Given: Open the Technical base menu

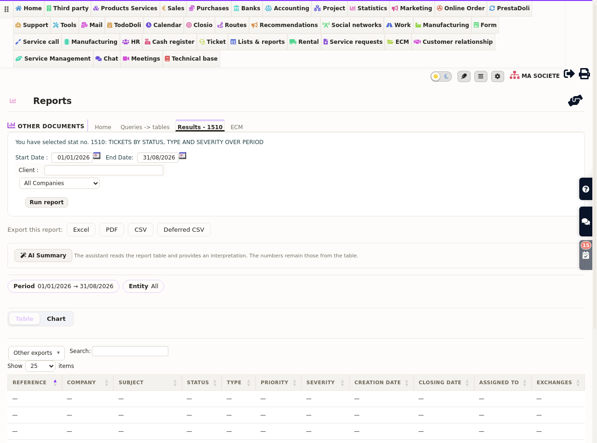Looking at the screenshot, I should point(191,59).
